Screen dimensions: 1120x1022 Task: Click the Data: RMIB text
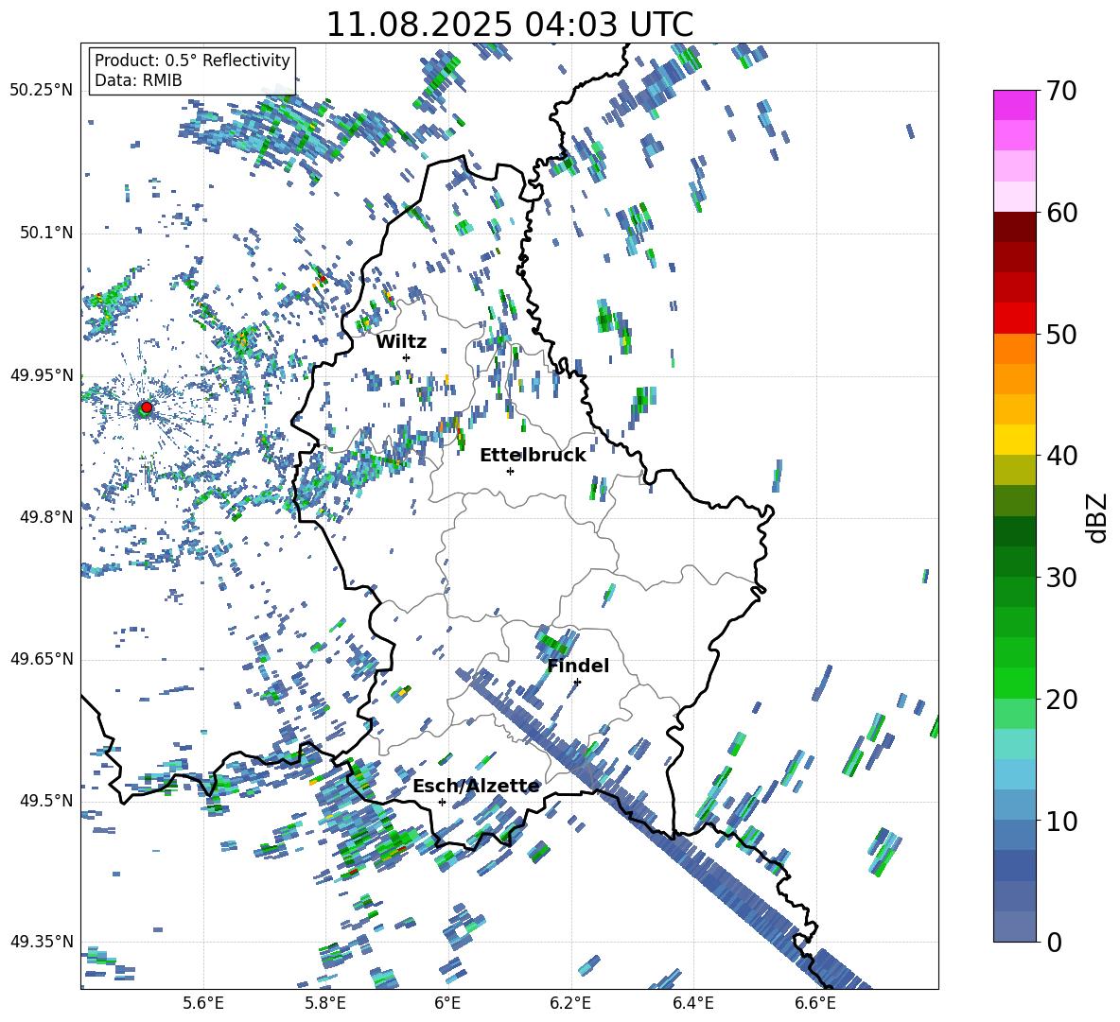pyautogui.click(x=138, y=80)
